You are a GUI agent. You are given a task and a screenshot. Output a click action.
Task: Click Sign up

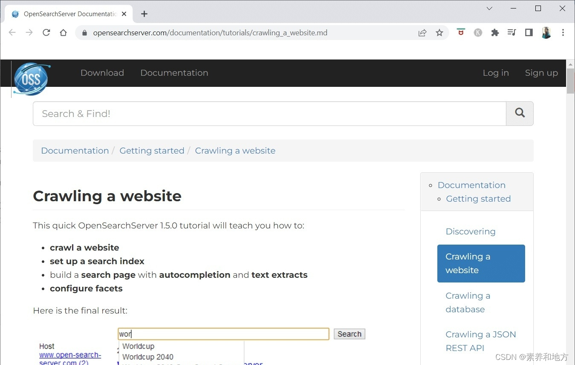(x=541, y=73)
